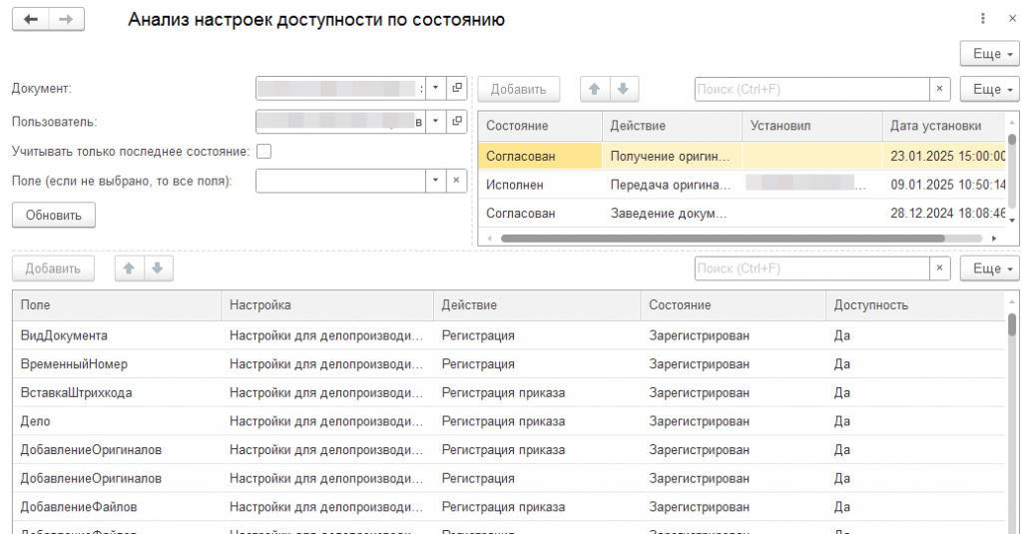
Task: Click the back navigation arrow
Action: [30, 21]
